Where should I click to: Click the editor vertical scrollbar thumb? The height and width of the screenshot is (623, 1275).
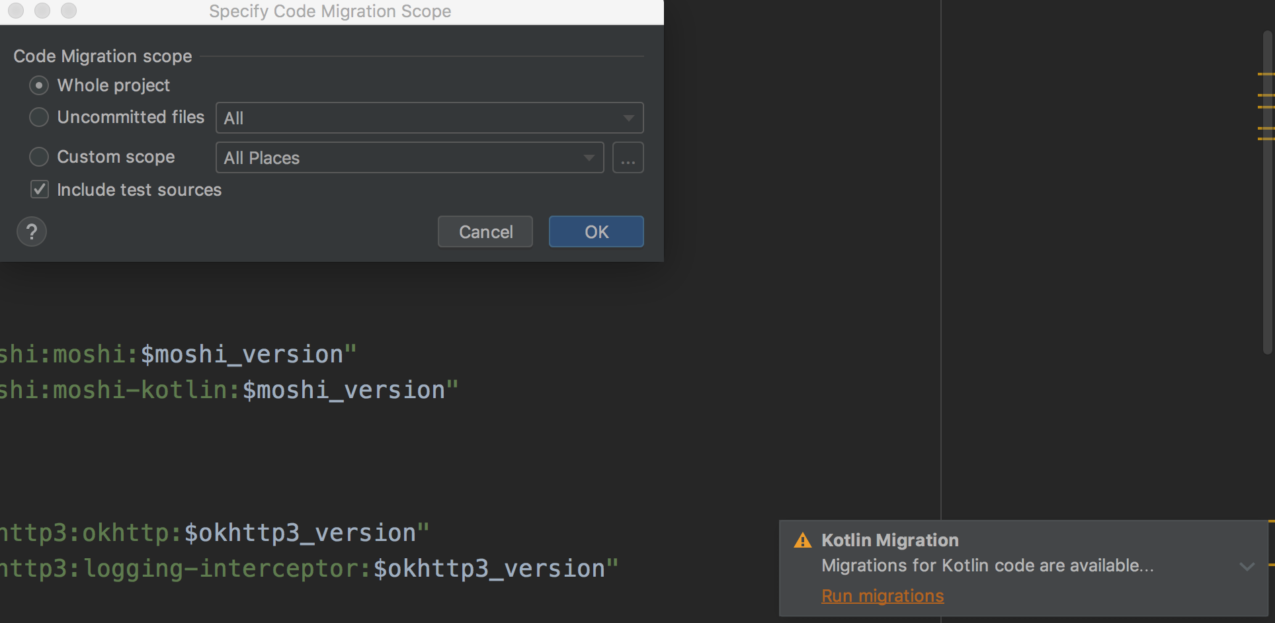[x=1267, y=192]
